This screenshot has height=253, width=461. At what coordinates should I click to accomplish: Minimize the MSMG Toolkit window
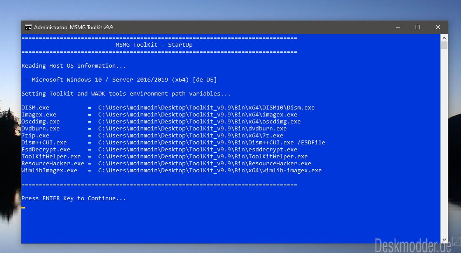click(x=398, y=27)
